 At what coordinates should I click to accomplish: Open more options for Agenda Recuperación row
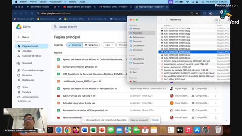tap(216, 88)
